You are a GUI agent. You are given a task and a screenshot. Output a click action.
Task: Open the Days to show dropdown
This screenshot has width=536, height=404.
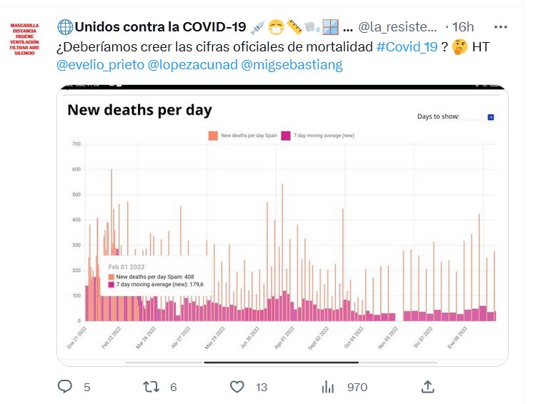click(490, 117)
